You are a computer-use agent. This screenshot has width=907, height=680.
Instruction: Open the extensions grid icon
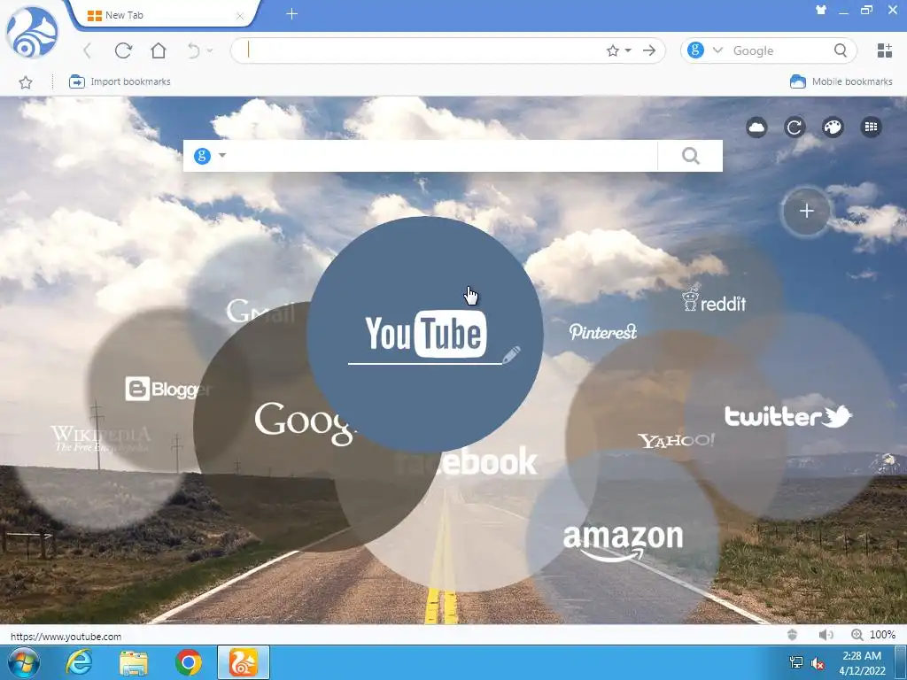885,50
